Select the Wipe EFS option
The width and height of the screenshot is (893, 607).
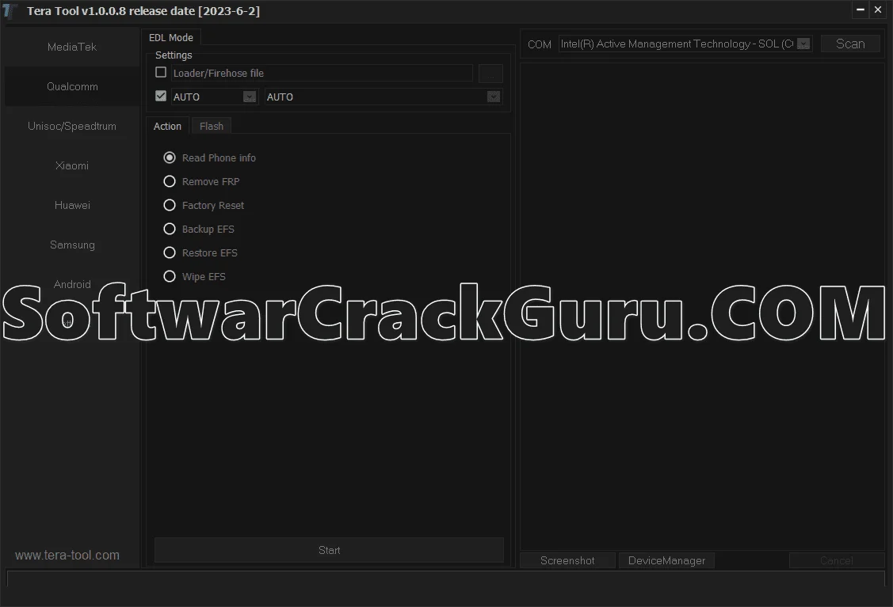[195, 276]
